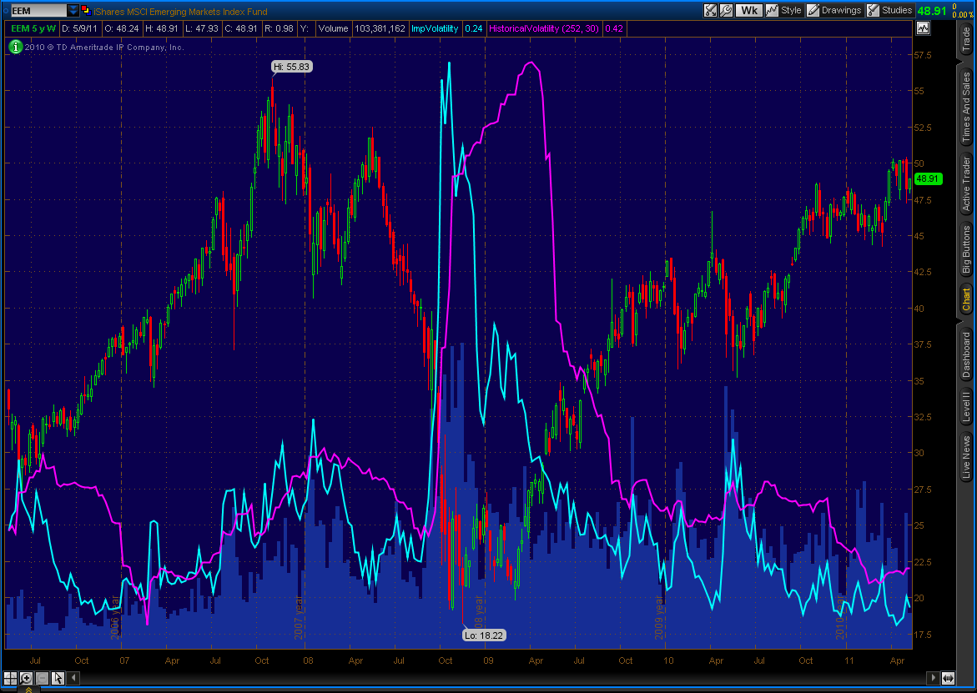Screen dimensions: 977x693
Task: Select the Chart side tab
Action: (x=966, y=299)
